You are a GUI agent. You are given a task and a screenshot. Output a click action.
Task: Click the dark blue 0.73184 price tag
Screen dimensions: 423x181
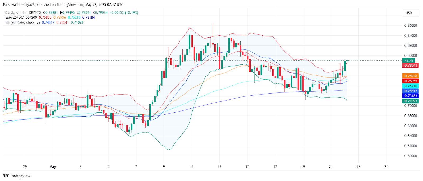[411, 96]
